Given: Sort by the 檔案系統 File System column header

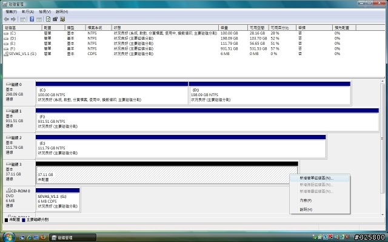Looking at the screenshot, I should [x=98, y=28].
